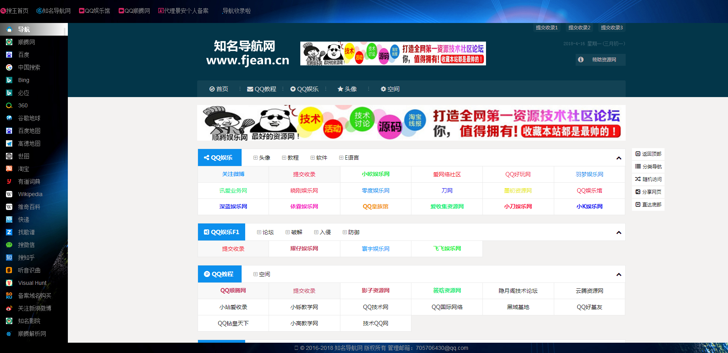Click the 返回顶部 icon in right panel
Image resolution: width=728 pixels, height=353 pixels.
coord(638,154)
